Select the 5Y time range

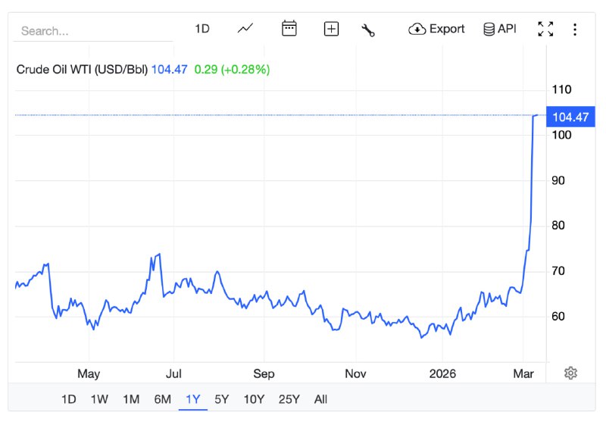[x=221, y=399]
